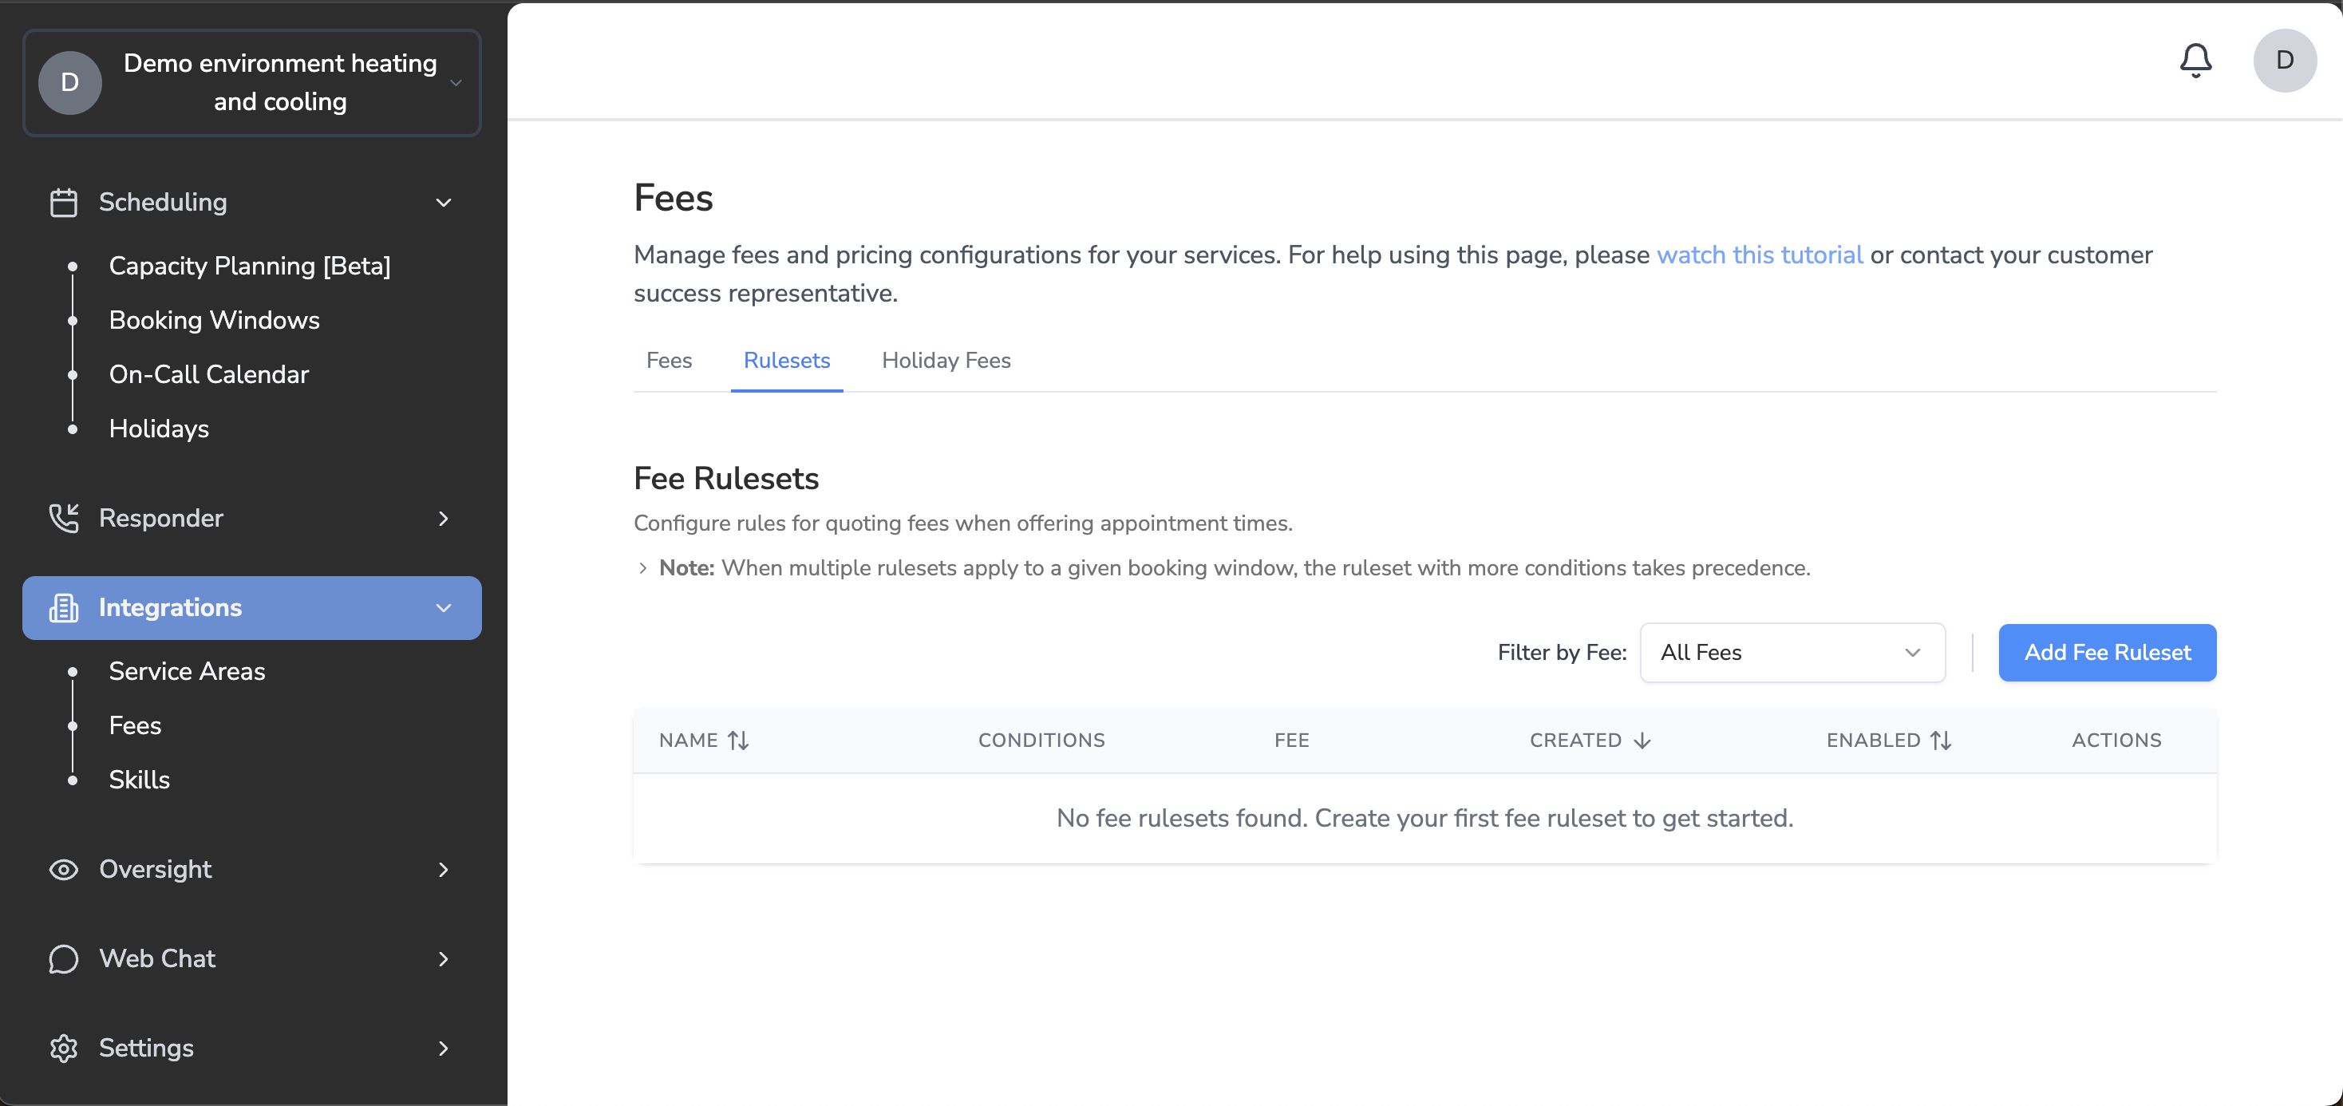Open the watch this tutorial link
The height and width of the screenshot is (1106, 2343).
(1758, 255)
